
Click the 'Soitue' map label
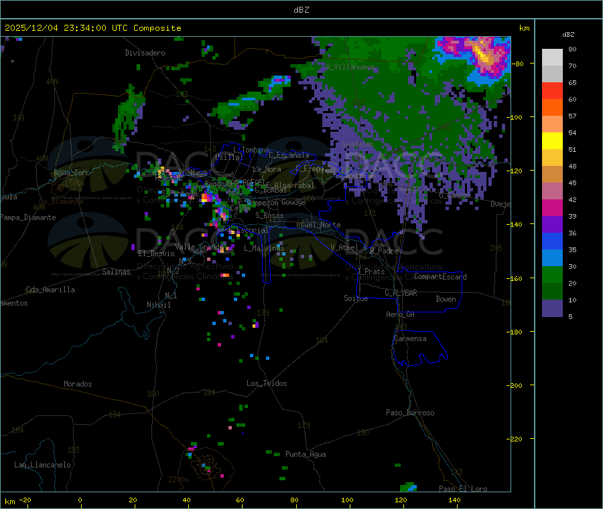point(356,298)
